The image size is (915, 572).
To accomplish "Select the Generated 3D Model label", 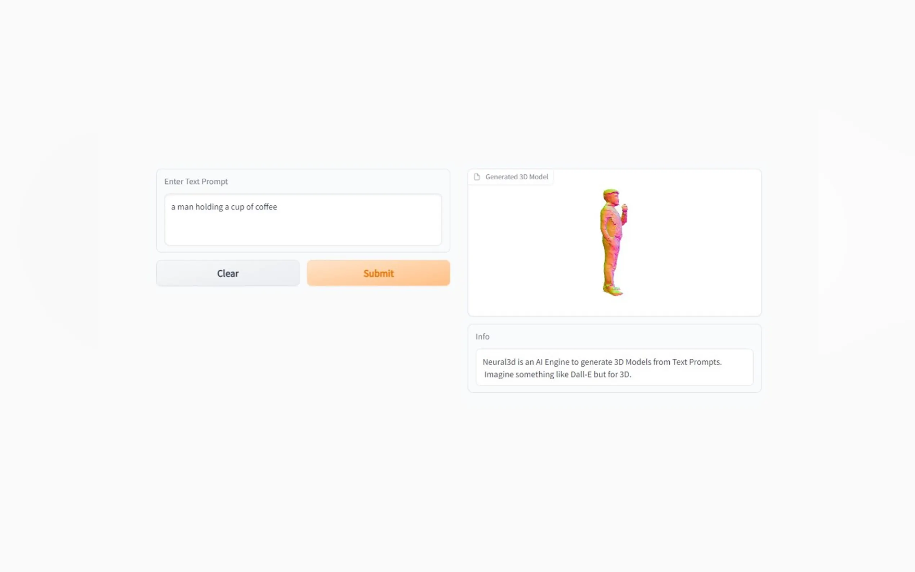I will pyautogui.click(x=516, y=176).
